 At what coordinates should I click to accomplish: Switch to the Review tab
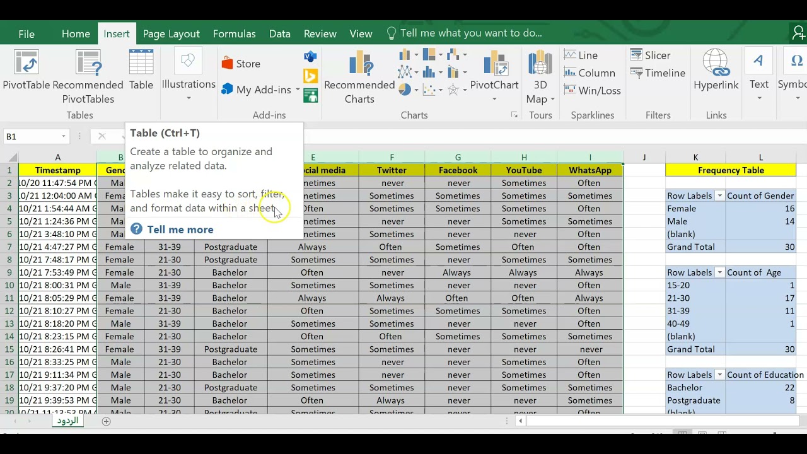(320, 33)
